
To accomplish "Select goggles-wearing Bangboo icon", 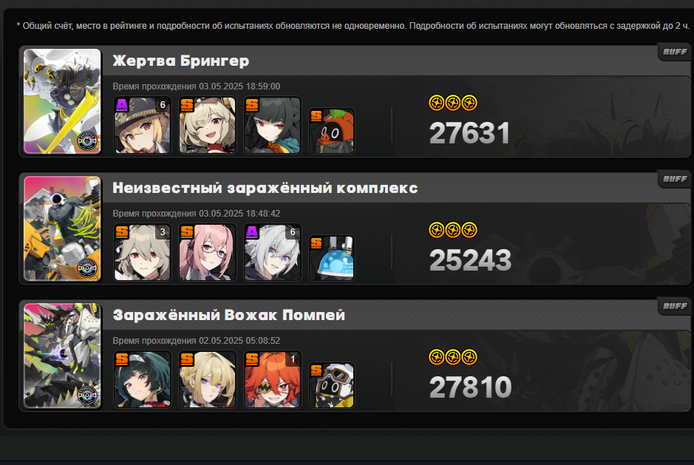I will [x=332, y=385].
